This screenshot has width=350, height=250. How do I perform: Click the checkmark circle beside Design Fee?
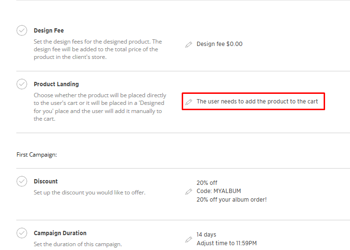tap(22, 31)
